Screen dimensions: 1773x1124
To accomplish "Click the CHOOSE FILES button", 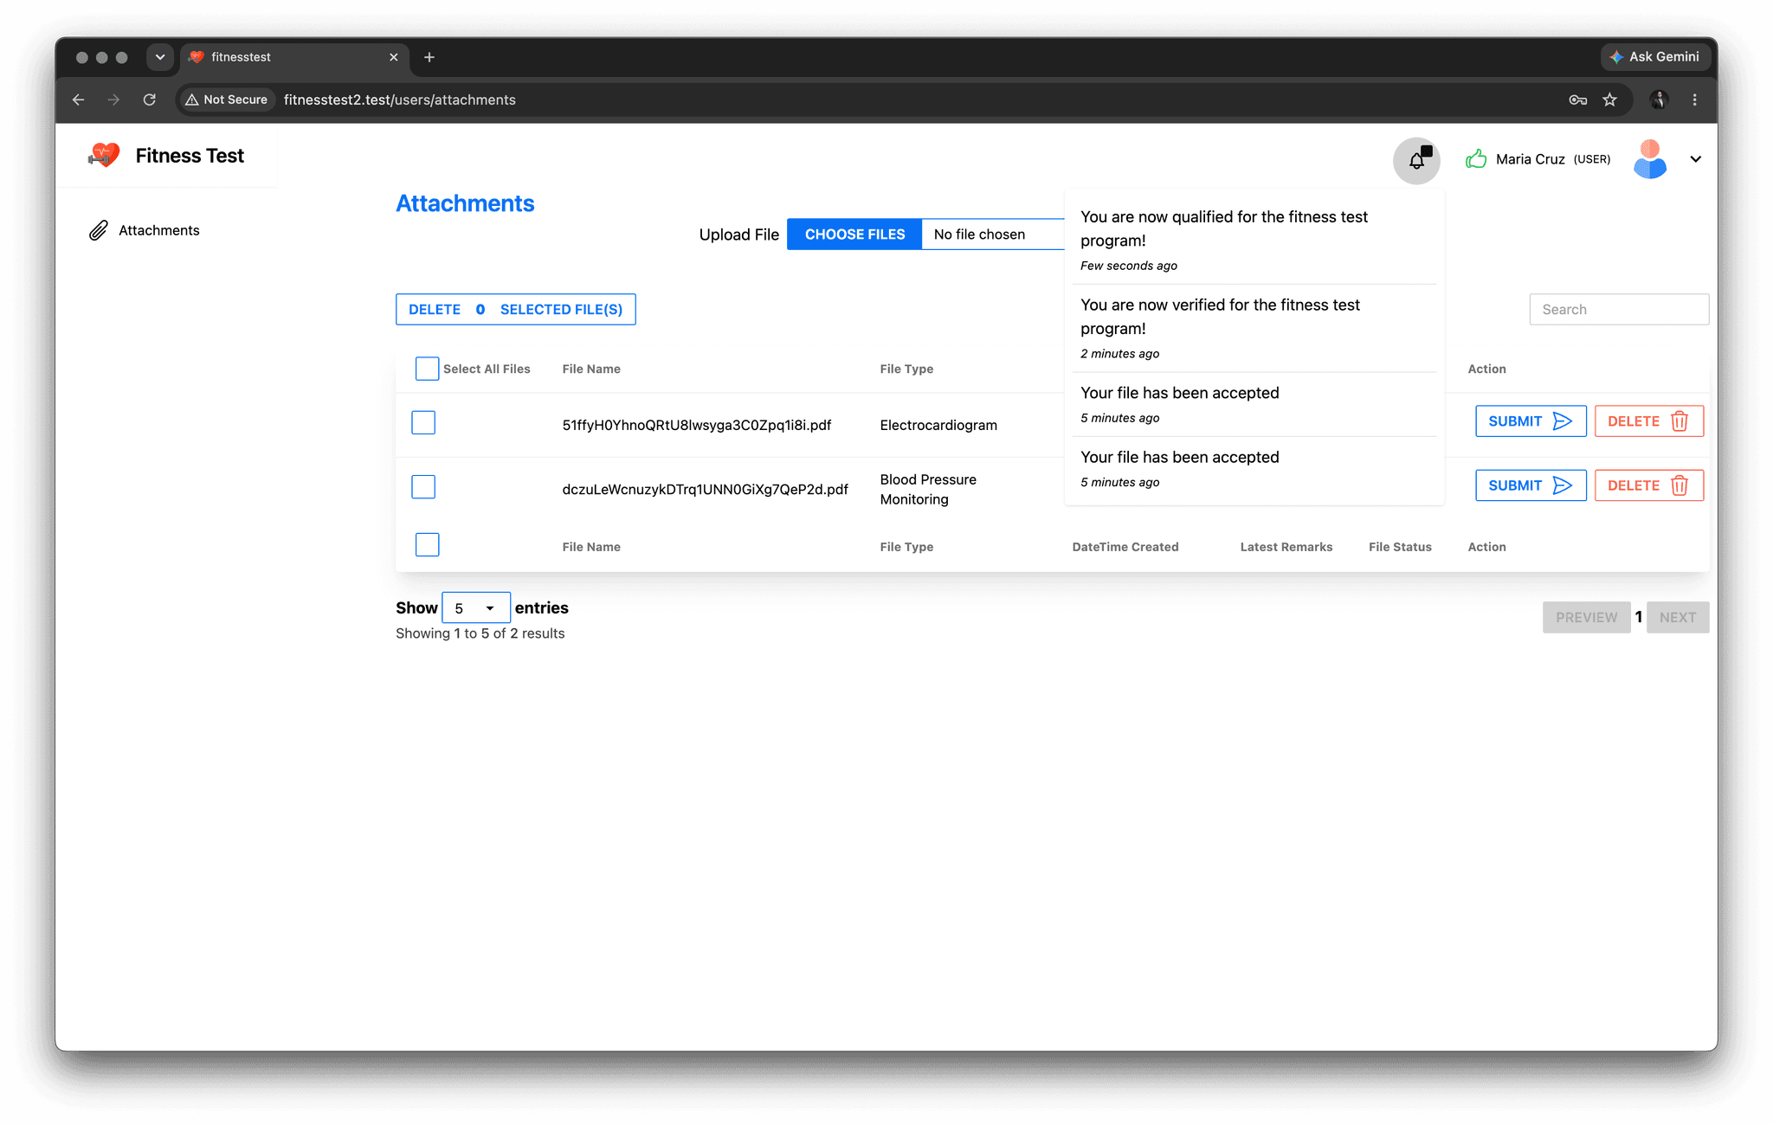I will click(854, 234).
